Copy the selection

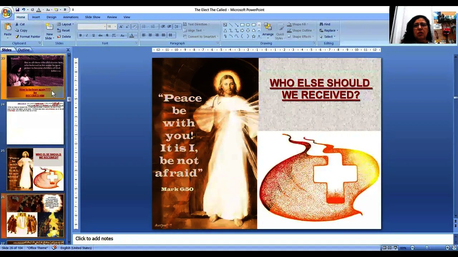coord(21,30)
